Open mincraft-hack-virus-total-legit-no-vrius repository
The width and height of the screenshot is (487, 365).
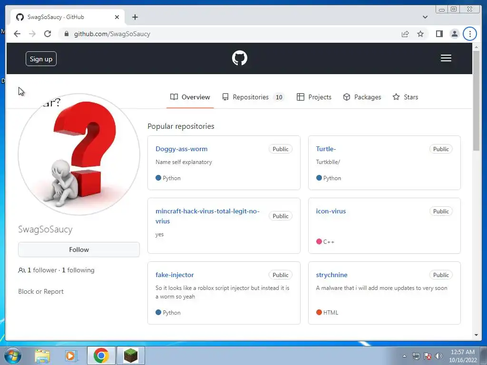coord(207,216)
